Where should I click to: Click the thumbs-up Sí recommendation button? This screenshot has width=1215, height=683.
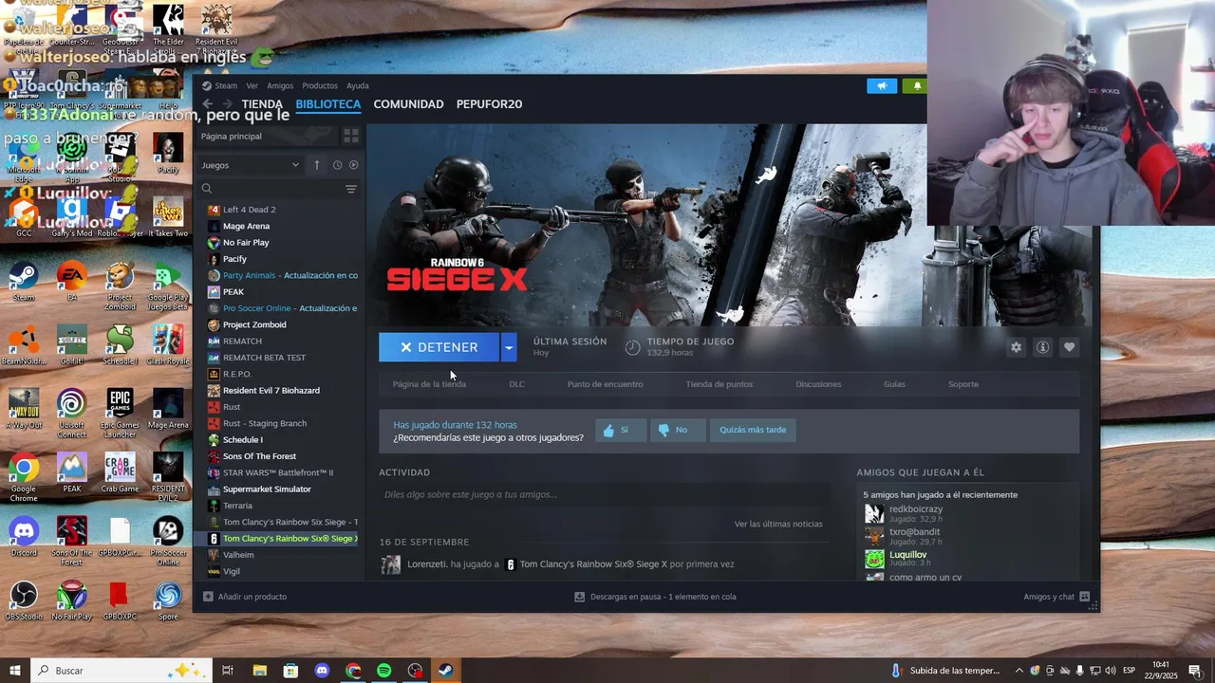click(x=621, y=430)
